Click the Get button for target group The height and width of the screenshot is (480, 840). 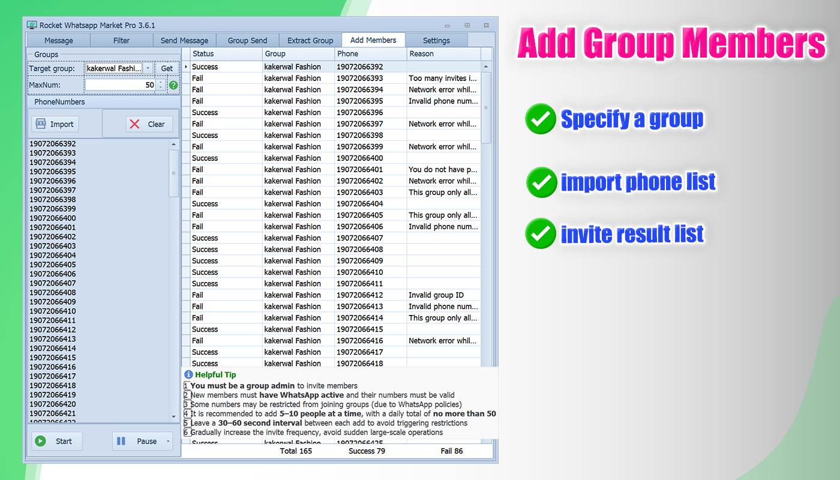[167, 68]
